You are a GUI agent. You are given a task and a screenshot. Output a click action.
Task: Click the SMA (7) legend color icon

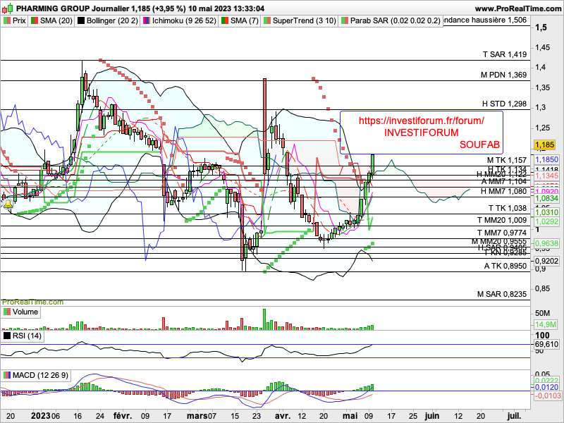point(225,20)
